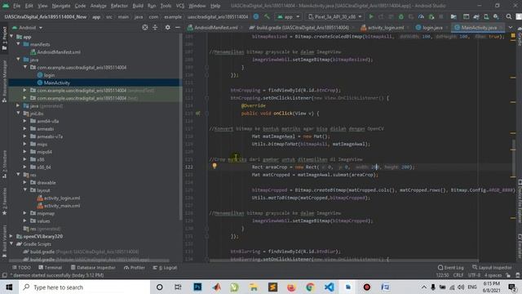
Task: Show hidden editor tabs dropdown arrow
Action: pyautogui.click(x=511, y=27)
